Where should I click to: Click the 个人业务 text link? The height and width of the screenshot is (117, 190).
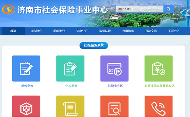pyautogui.click(x=71, y=86)
